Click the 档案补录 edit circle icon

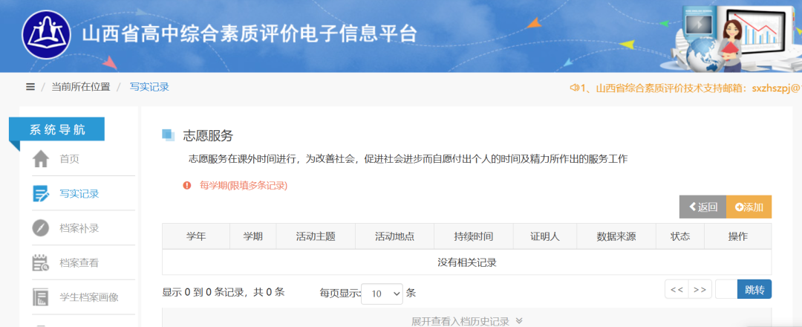point(41,228)
